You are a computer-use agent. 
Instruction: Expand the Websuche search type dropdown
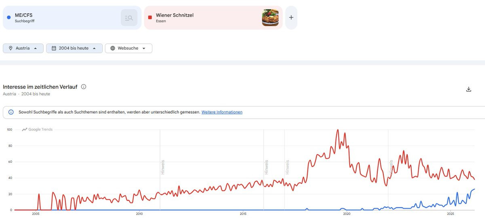click(x=129, y=48)
